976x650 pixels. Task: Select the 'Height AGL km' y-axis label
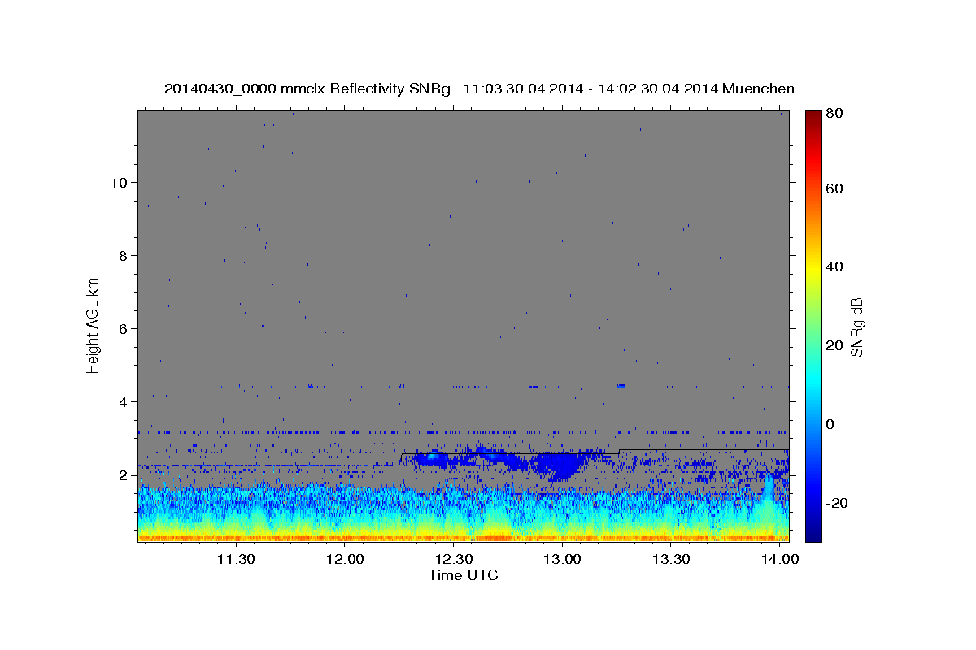point(94,324)
